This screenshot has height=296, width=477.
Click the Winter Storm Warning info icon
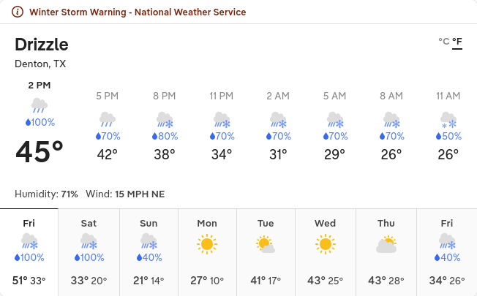pyautogui.click(x=18, y=12)
